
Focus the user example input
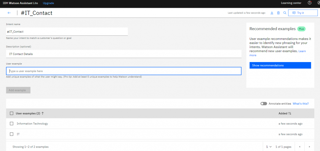point(124,71)
